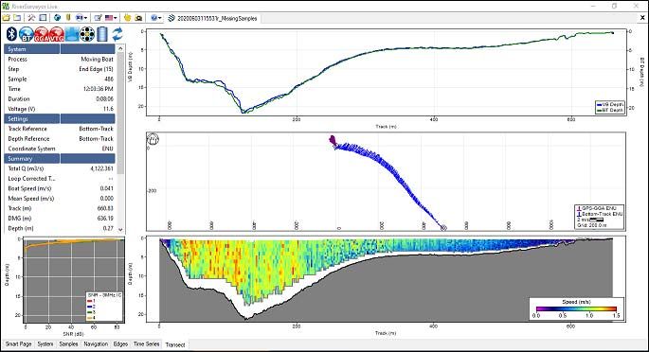This screenshot has width=649, height=352.
Task: Click the Duration row
Action: (x=61, y=98)
